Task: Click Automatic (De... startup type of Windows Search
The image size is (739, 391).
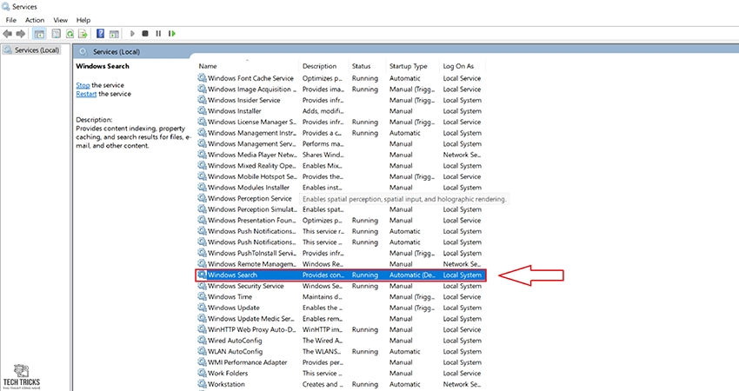Action: [x=413, y=275]
